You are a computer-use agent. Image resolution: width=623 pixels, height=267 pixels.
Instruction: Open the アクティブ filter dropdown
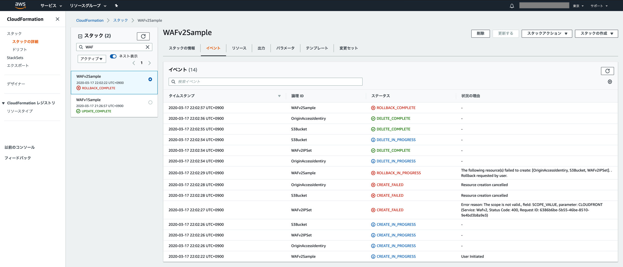(x=92, y=59)
